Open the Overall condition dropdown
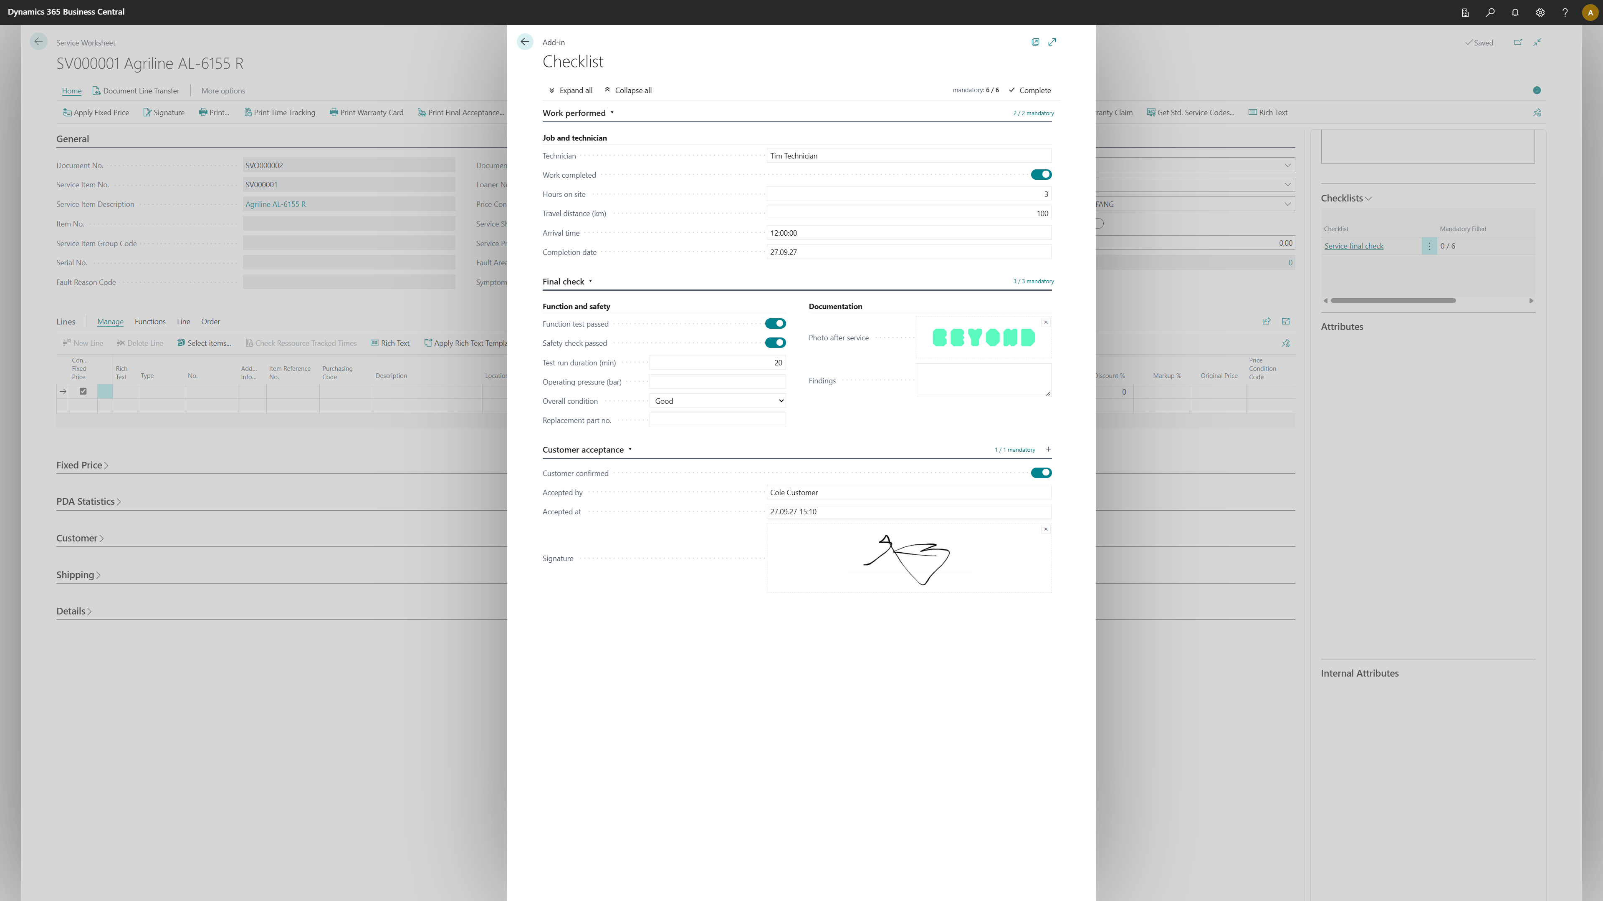The image size is (1603, 901). pyautogui.click(x=718, y=401)
